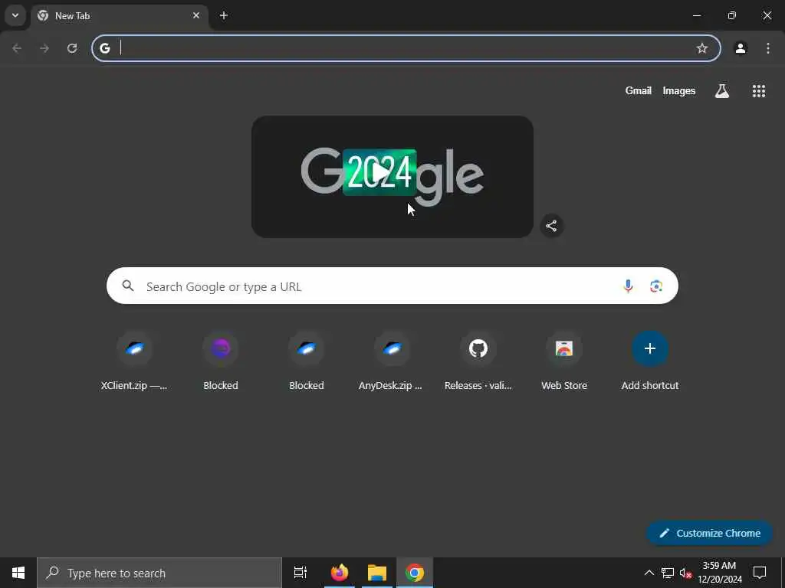
Task: Focus the Chrome address bar
Action: (406, 48)
